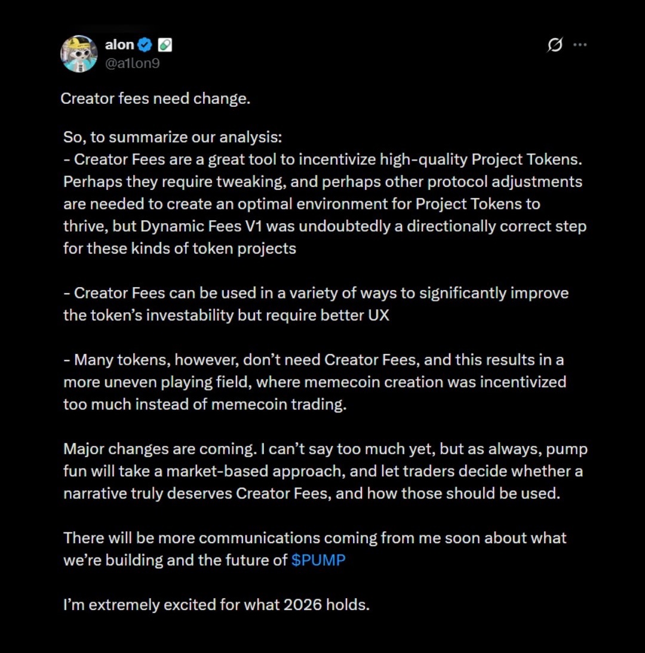Click the "So, to summarize our analysis:" line
Viewport: 645px width, 653px height.
(173, 137)
